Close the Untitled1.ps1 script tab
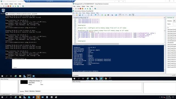 [x=87, y=18]
